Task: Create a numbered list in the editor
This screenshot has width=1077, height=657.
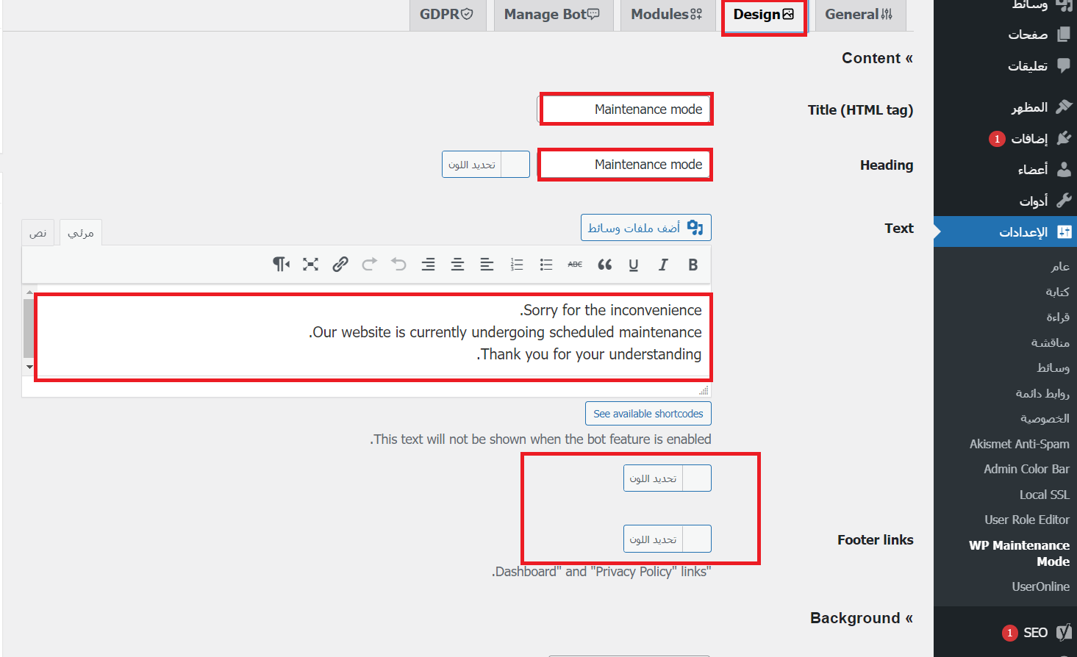Action: tap(517, 265)
